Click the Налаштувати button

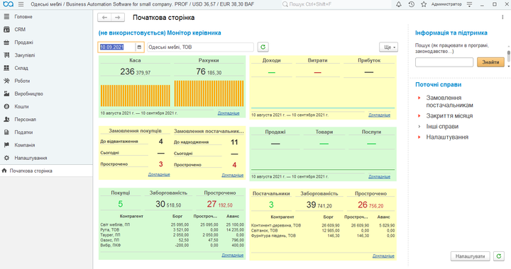[x=470, y=256]
